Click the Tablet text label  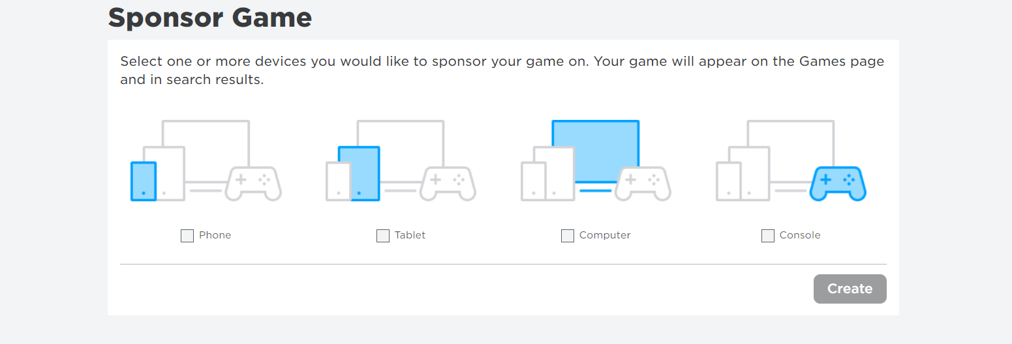(x=410, y=235)
